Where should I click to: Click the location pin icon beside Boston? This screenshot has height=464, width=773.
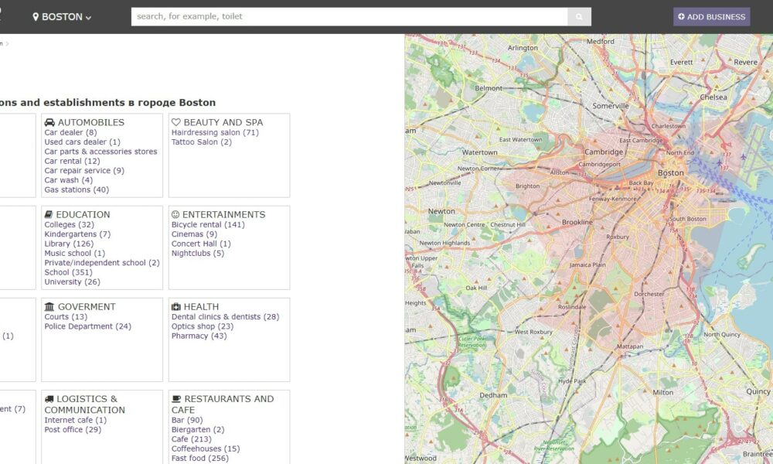point(36,17)
